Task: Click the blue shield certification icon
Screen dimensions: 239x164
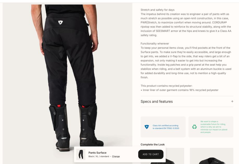Action: (x=147, y=127)
